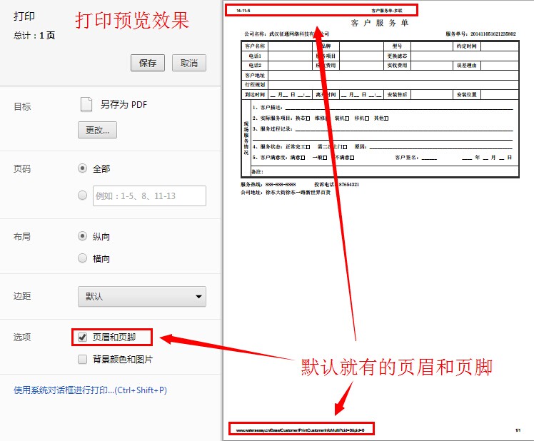Click the 总计：1 页 summary text
534x441 pixels.
point(34,35)
